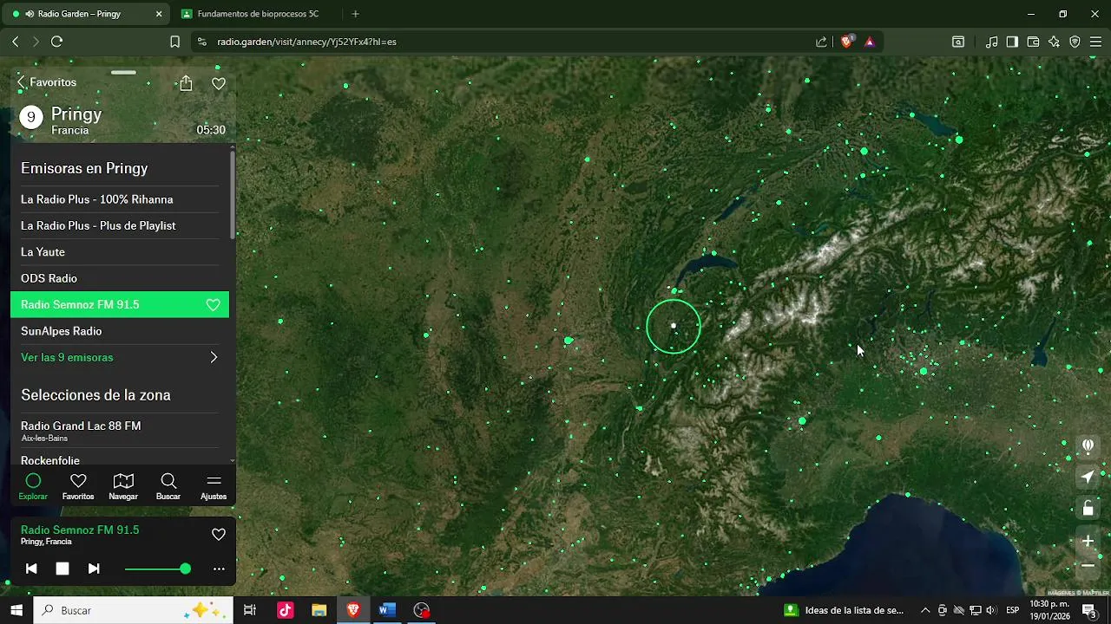Open player more options (three dots)
The image size is (1111, 624).
point(219,569)
